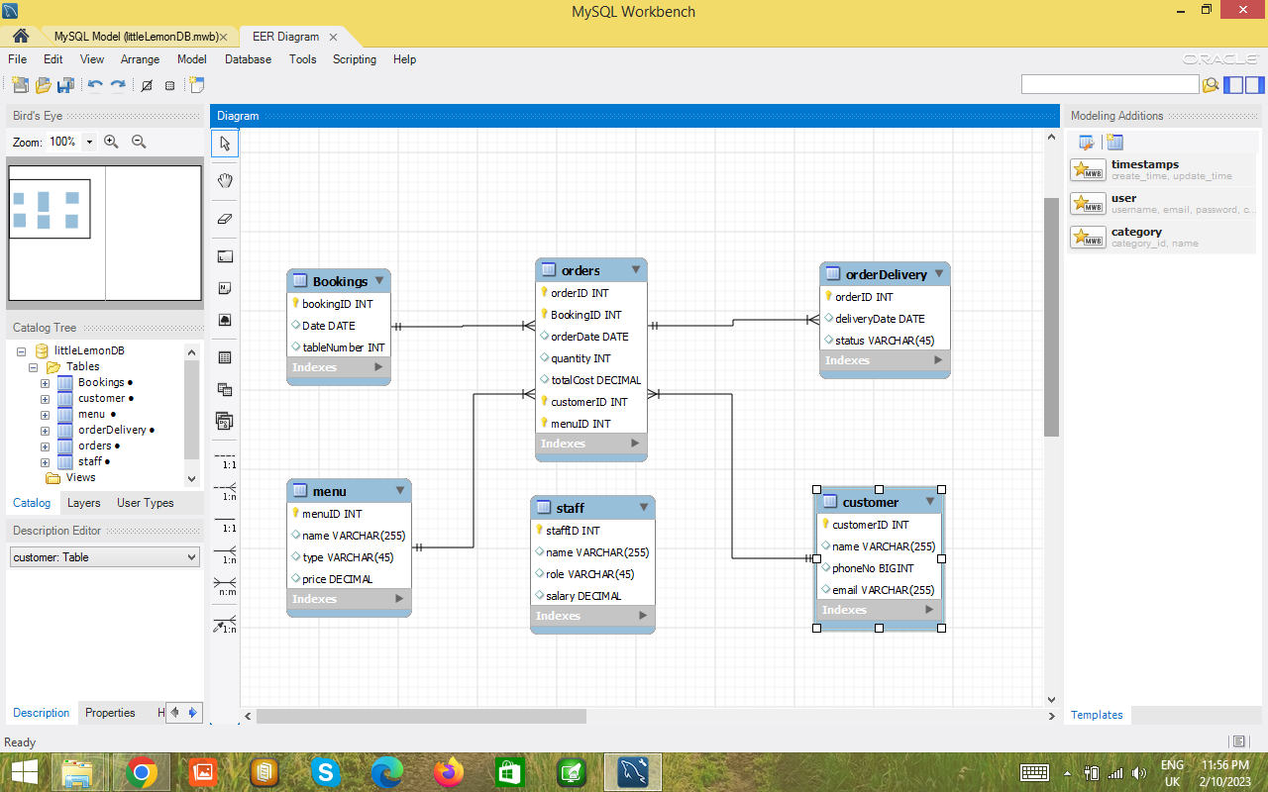Switch to the Layers sidebar tab
This screenshot has width=1268, height=792.
[x=83, y=503]
